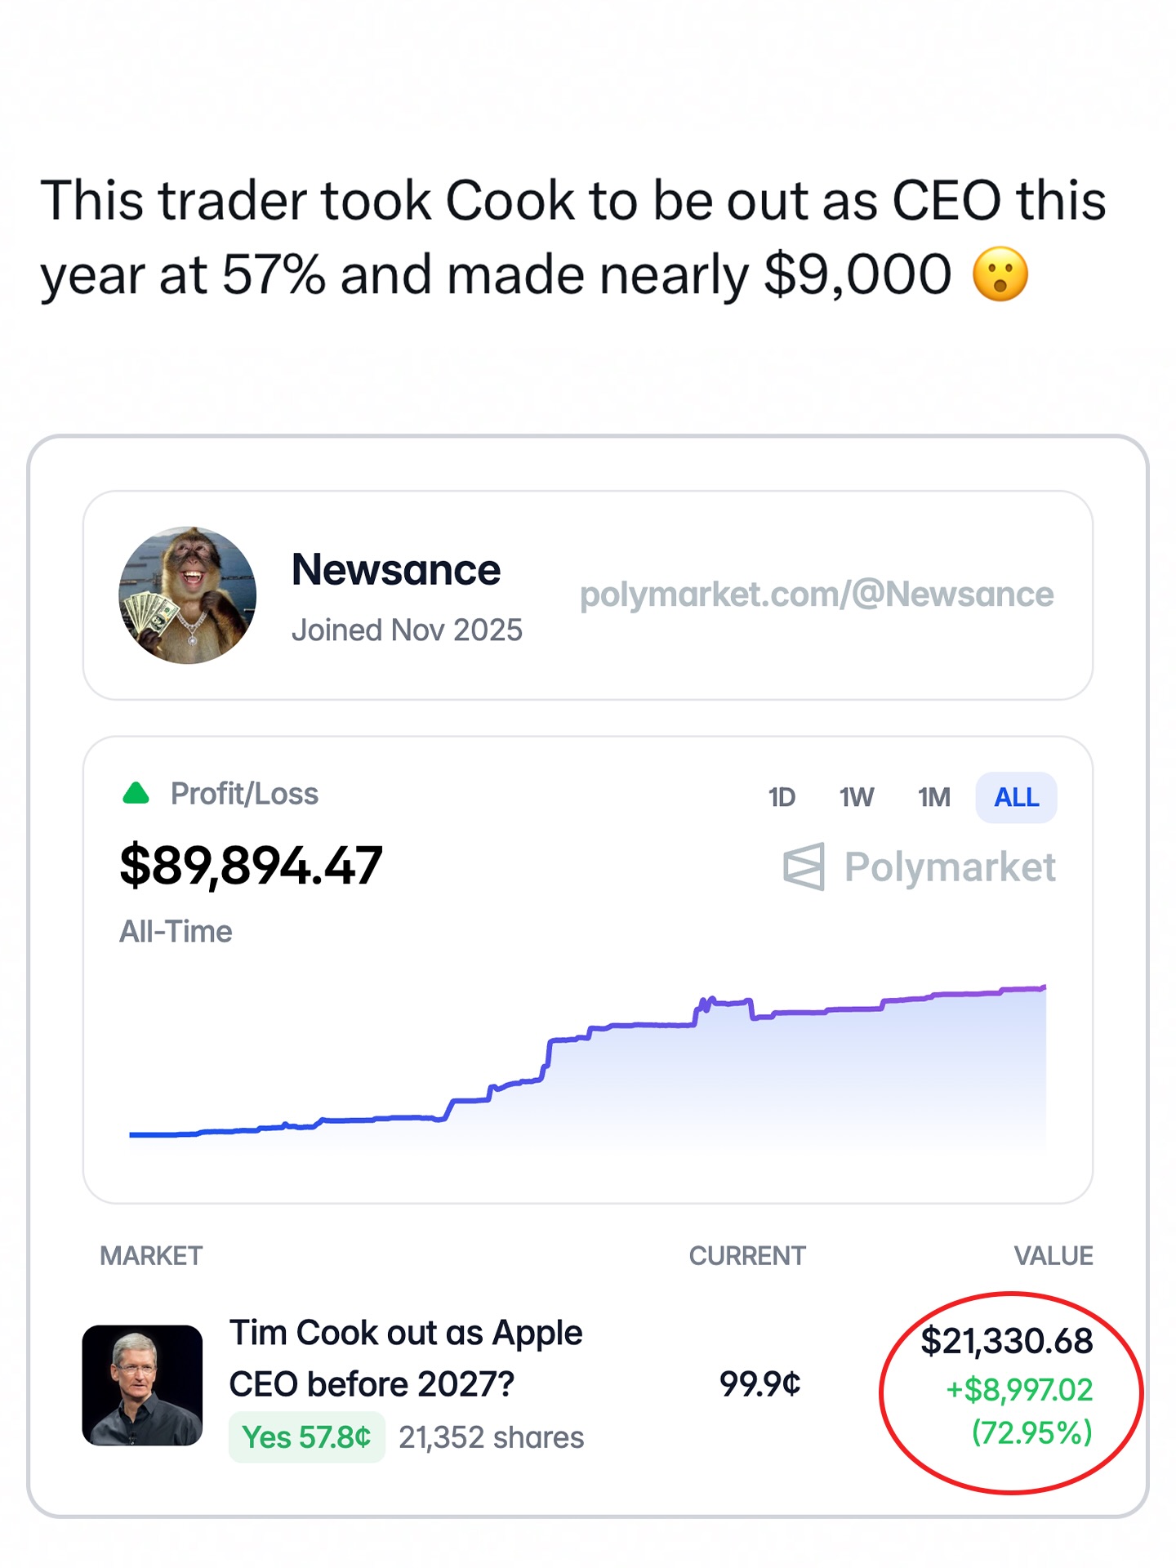Open the Tim Cook market thumbnail
Screen dimensions: 1176x1568
tap(142, 1385)
